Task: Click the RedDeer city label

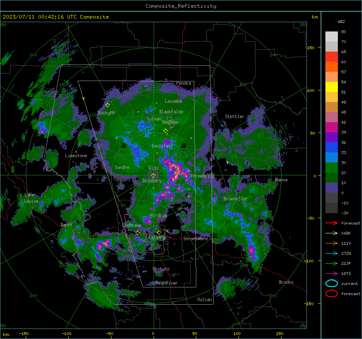Action: (171, 122)
